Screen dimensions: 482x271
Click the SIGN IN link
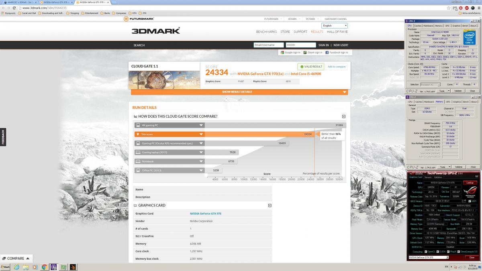tap(323, 45)
